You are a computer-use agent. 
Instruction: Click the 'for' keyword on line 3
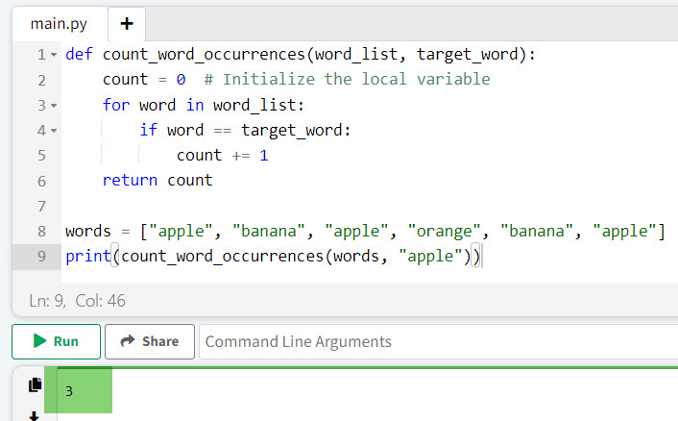coord(116,105)
